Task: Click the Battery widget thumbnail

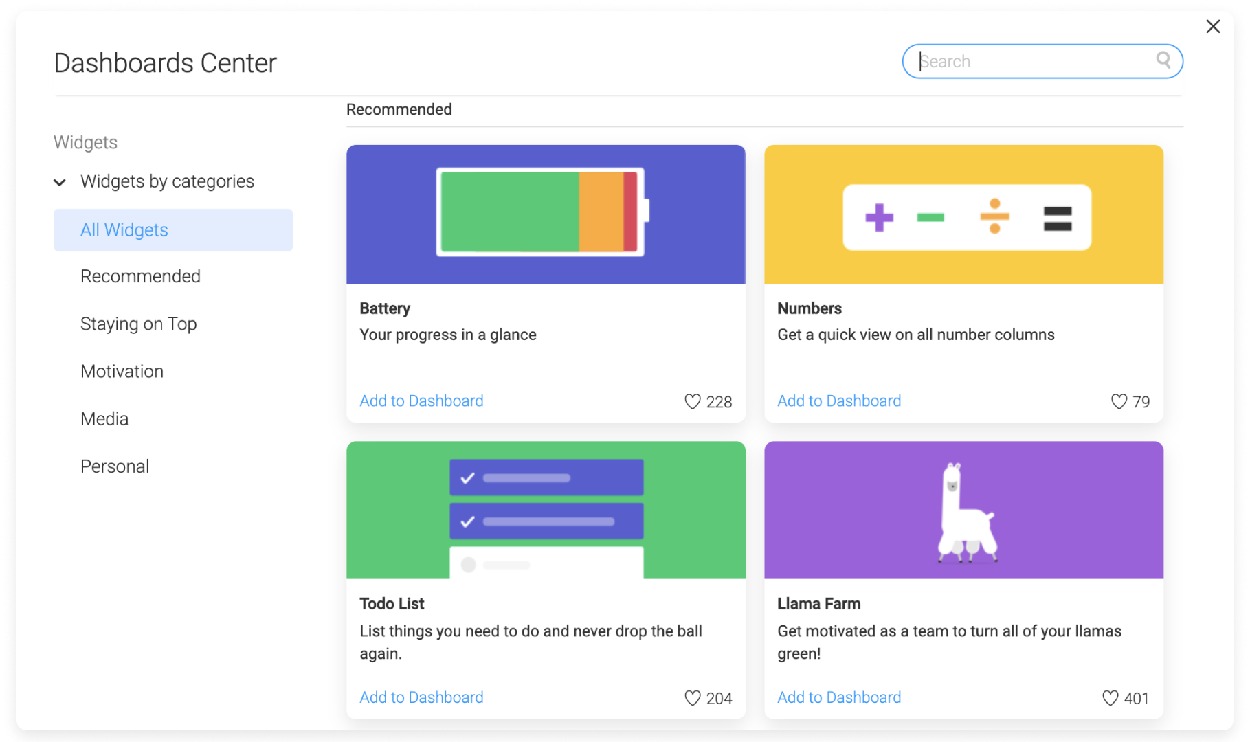Action: point(546,214)
